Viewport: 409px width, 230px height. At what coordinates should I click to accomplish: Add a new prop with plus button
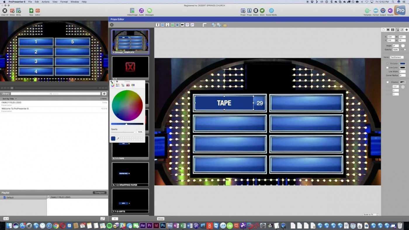click(x=115, y=219)
